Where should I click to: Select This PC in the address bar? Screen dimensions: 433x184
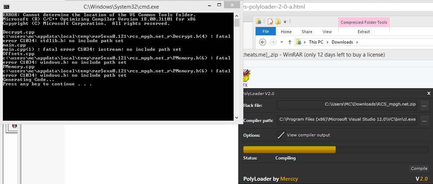coord(316,42)
